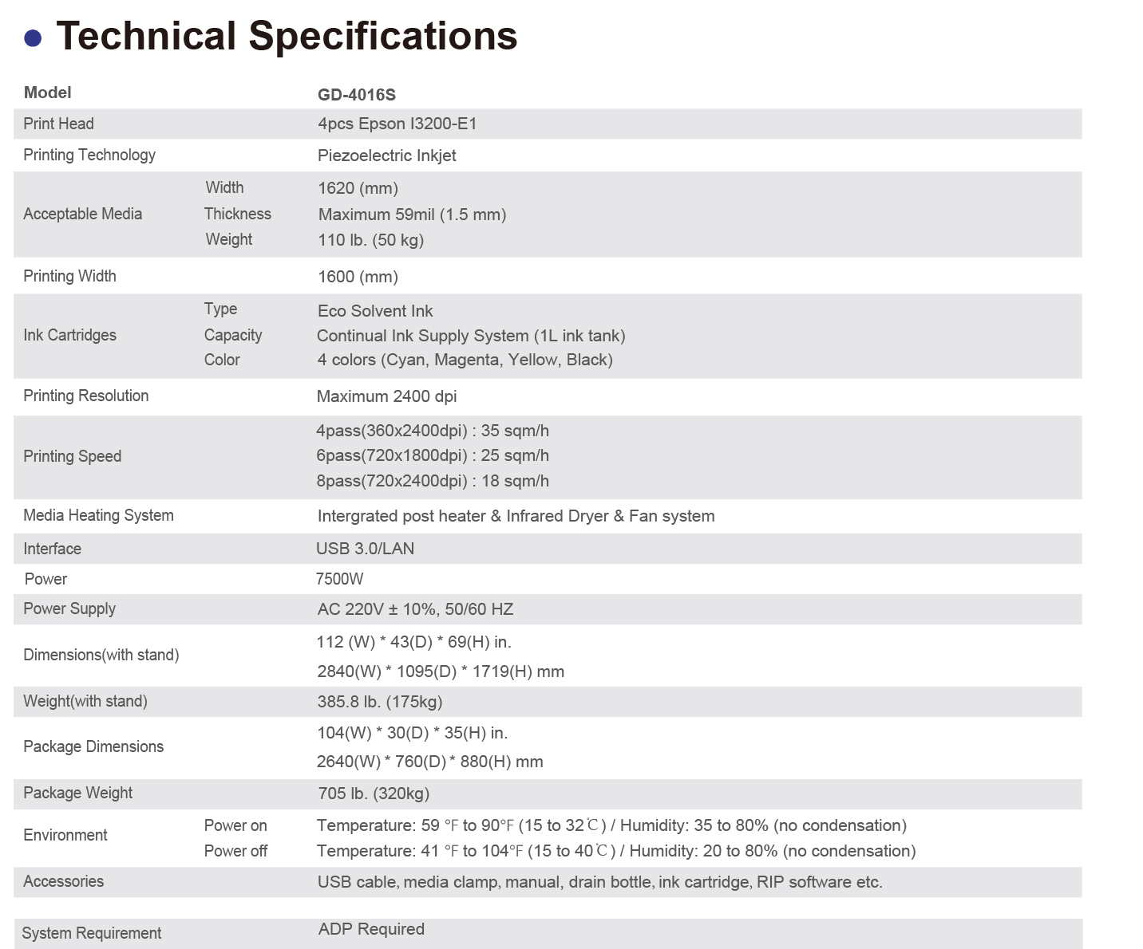This screenshot has height=949, width=1143.
Task: Click the Power off environment sub-label
Action: 235,851
